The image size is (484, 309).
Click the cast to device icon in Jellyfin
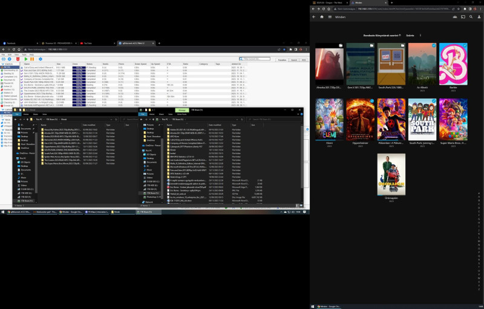[463, 17]
